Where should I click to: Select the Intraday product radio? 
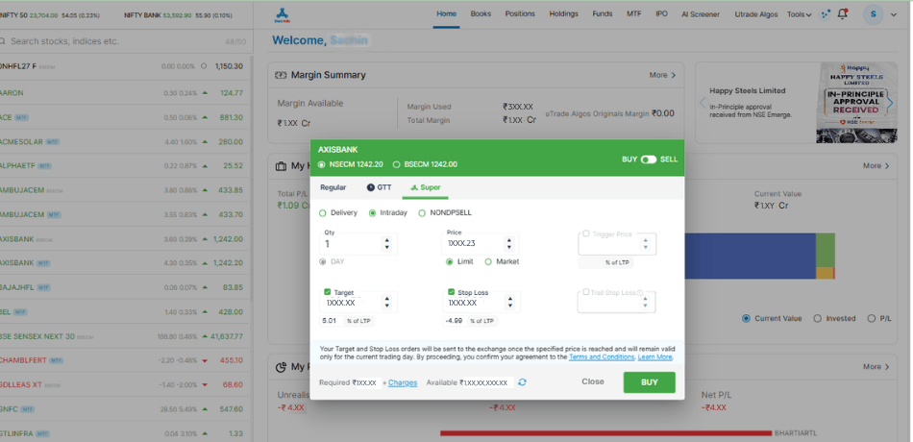pyautogui.click(x=373, y=213)
